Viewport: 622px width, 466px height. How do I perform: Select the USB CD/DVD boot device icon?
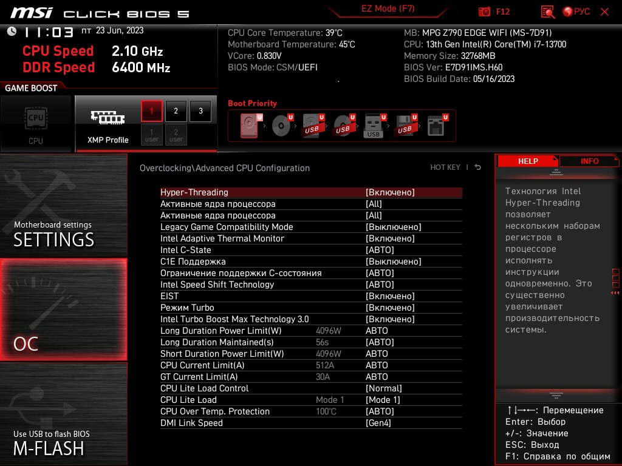344,125
